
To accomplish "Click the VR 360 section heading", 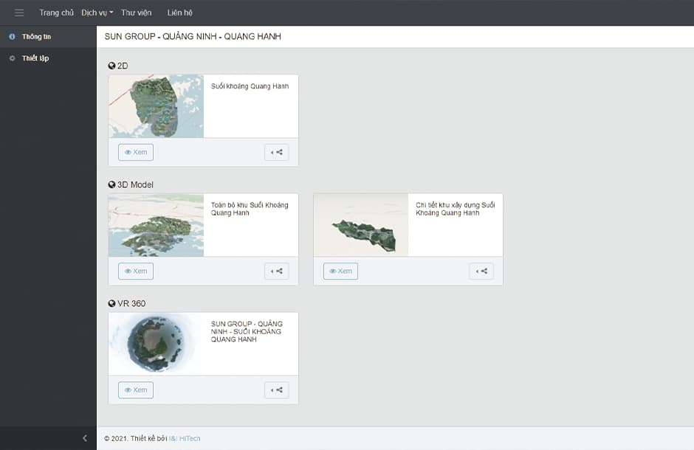I will [x=131, y=303].
